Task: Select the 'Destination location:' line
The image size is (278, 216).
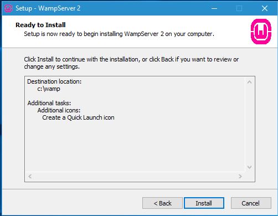Action: [x=54, y=81]
